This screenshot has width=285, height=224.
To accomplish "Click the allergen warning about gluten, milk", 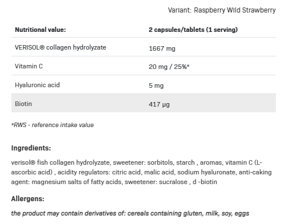I will click(x=130, y=213).
